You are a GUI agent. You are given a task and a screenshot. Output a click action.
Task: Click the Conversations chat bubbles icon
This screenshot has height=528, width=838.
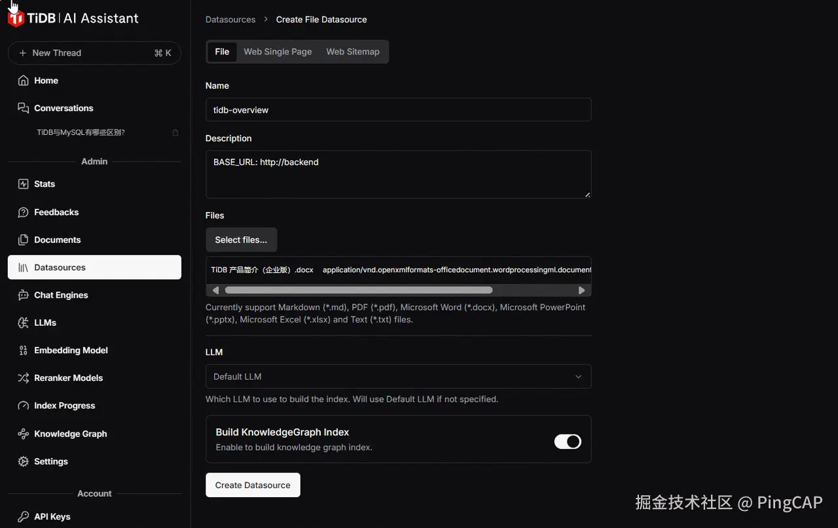pyautogui.click(x=24, y=108)
